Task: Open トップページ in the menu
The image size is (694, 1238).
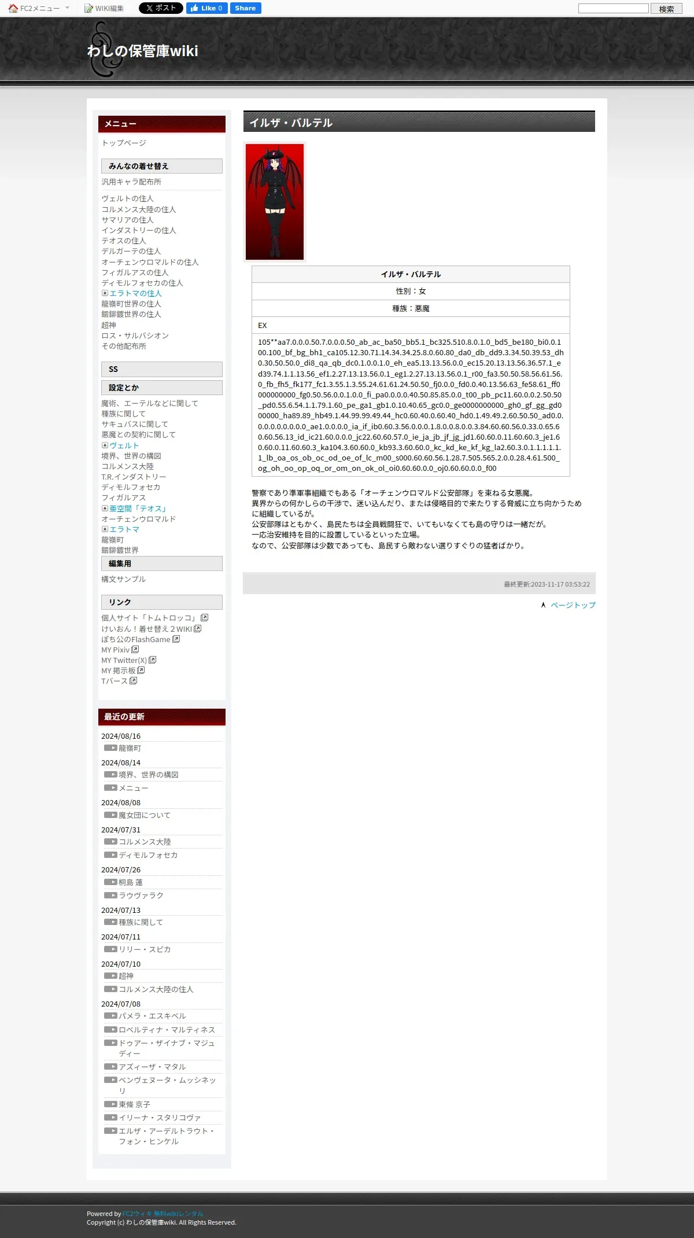Action: tap(124, 143)
